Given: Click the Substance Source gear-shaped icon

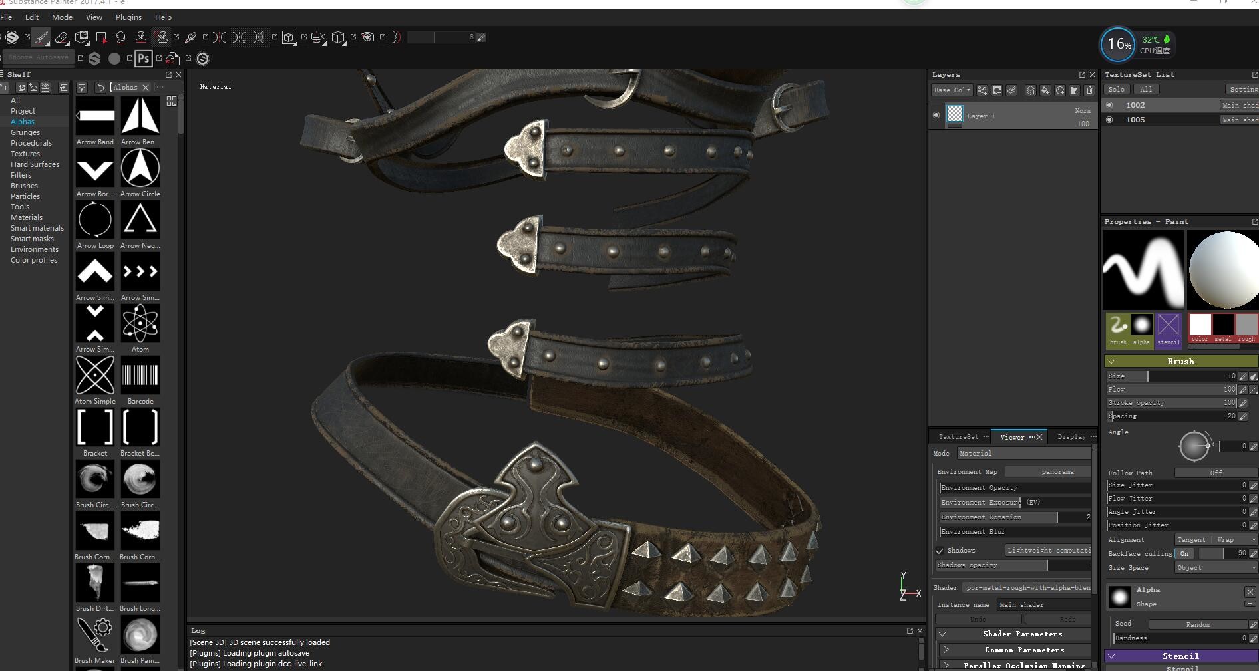Looking at the screenshot, I should pyautogui.click(x=202, y=59).
